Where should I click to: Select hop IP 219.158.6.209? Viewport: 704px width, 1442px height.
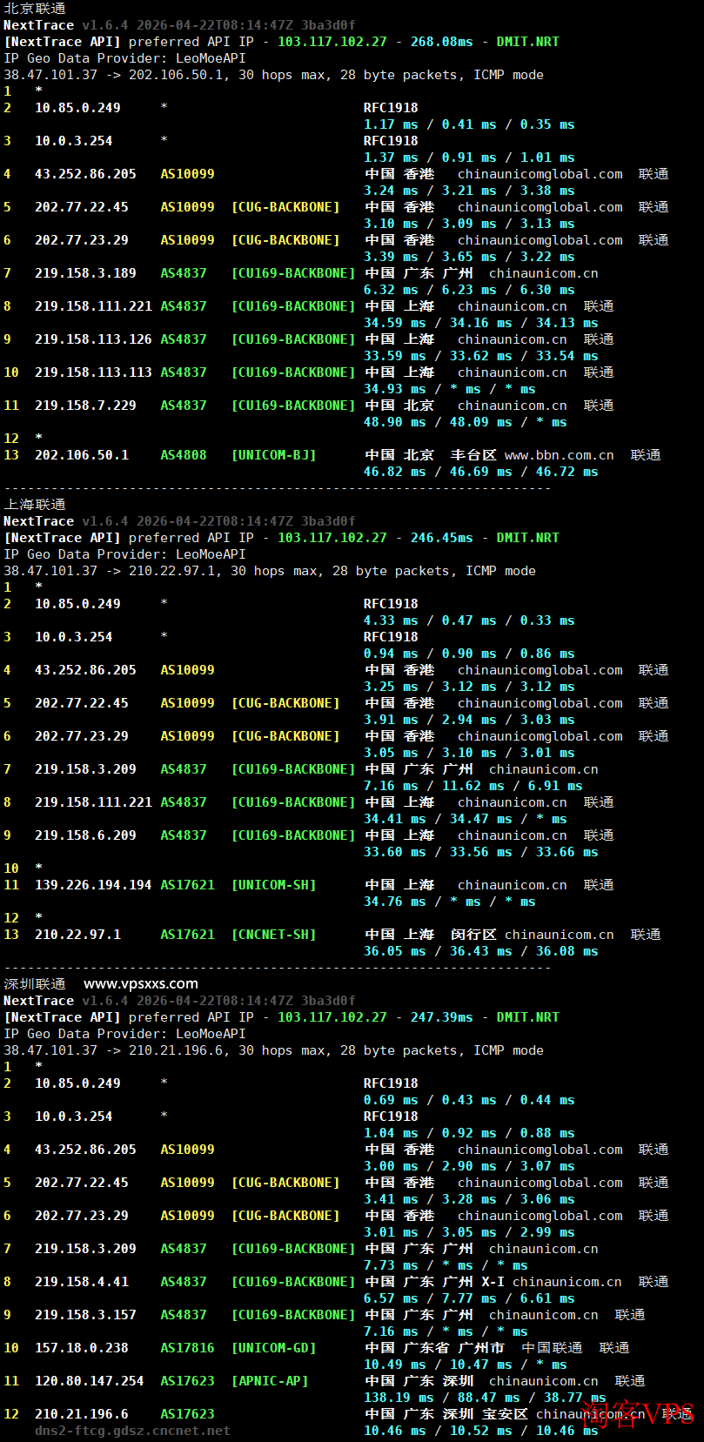85,835
